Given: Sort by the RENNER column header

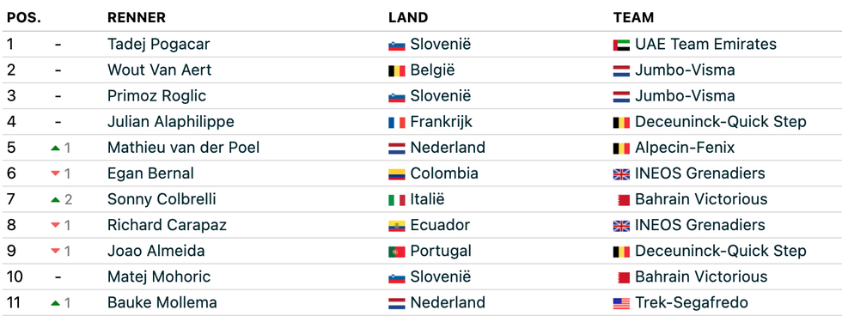Looking at the screenshot, I should [137, 18].
